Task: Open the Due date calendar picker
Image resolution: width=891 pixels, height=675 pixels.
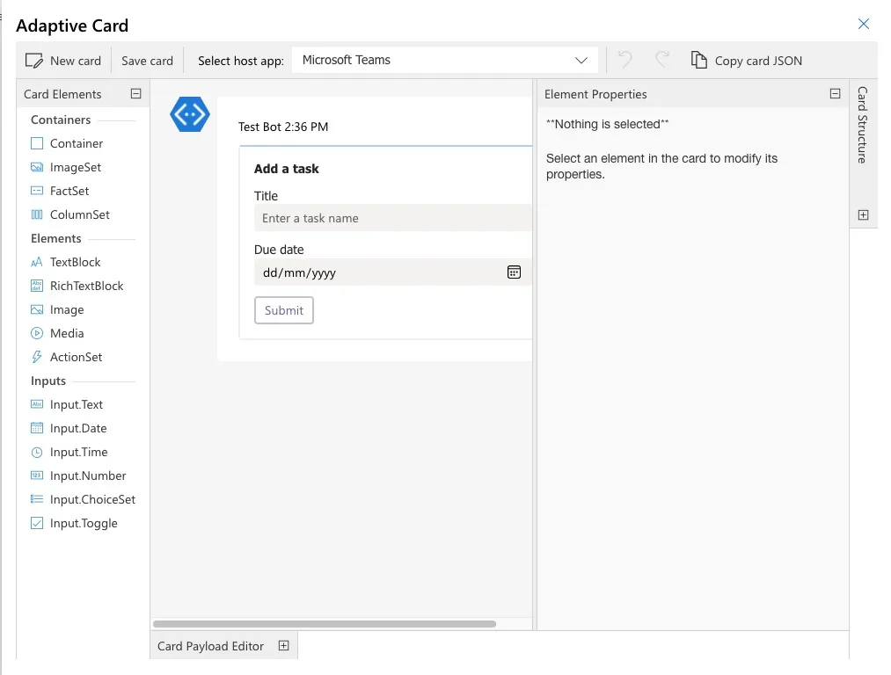Action: (514, 272)
